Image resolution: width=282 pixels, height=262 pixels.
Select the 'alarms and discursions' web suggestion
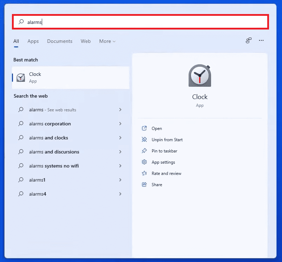[54, 152]
